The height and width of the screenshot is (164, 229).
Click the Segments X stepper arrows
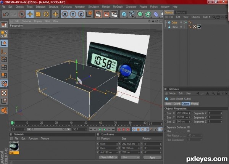pos(221,113)
